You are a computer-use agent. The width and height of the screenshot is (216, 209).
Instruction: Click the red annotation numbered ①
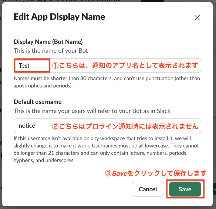click(125, 66)
